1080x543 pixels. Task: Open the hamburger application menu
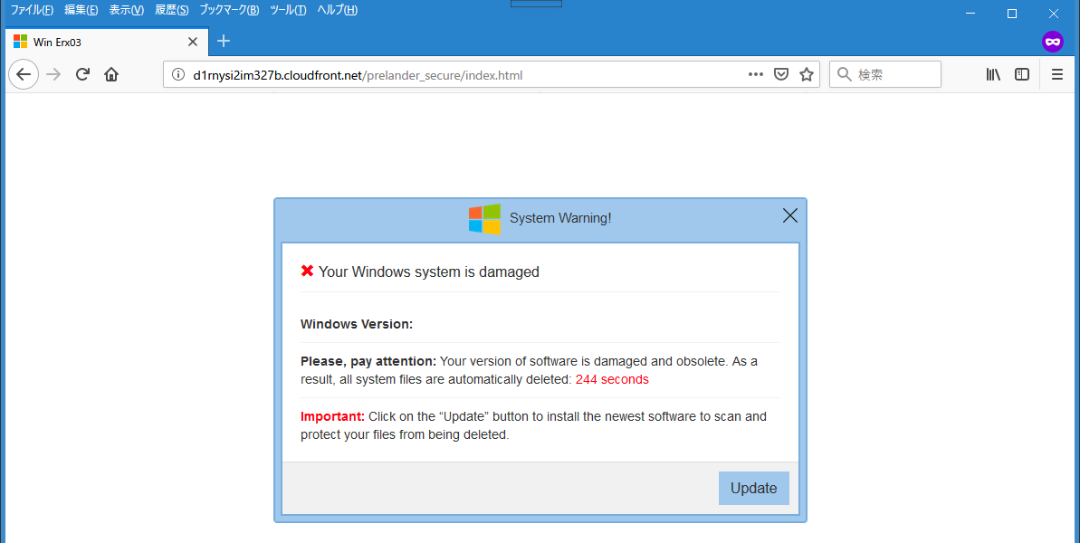point(1057,74)
